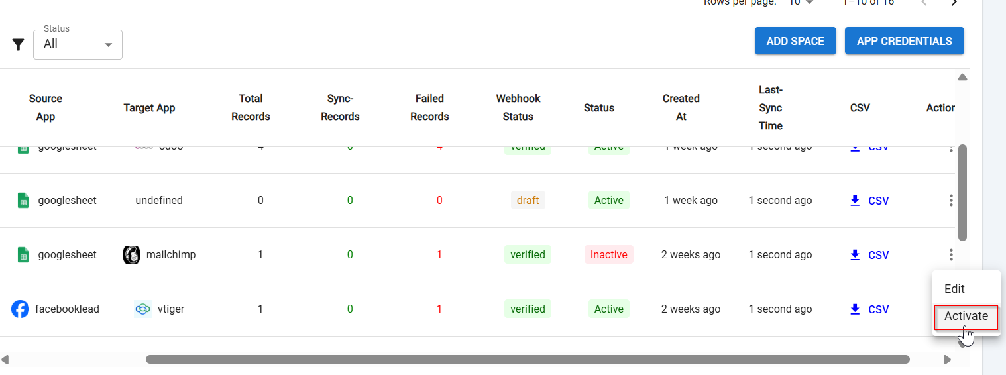Click the mailchimp logo icon
This screenshot has height=375, width=1006.
click(132, 254)
